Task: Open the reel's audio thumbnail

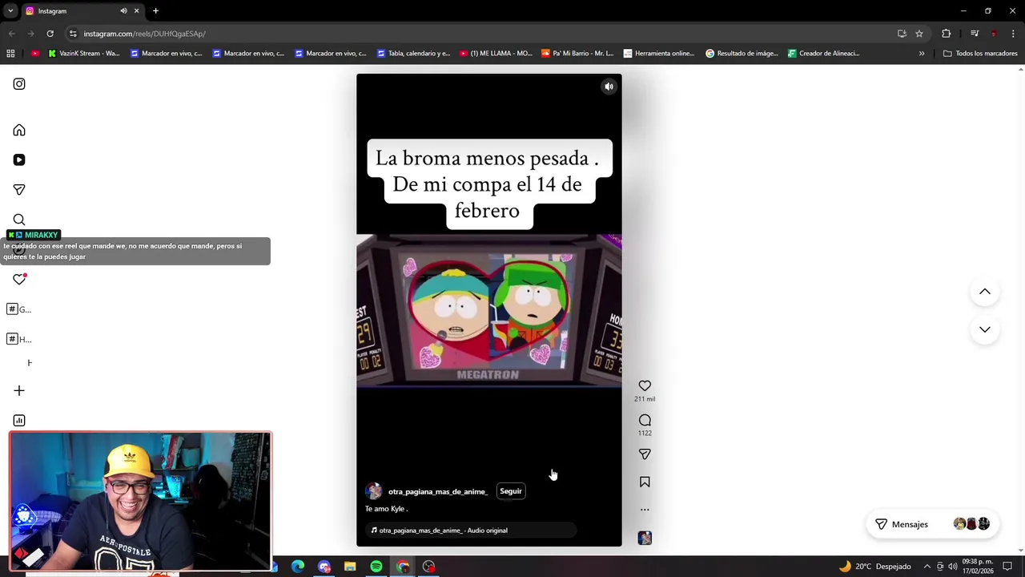Action: (645, 538)
